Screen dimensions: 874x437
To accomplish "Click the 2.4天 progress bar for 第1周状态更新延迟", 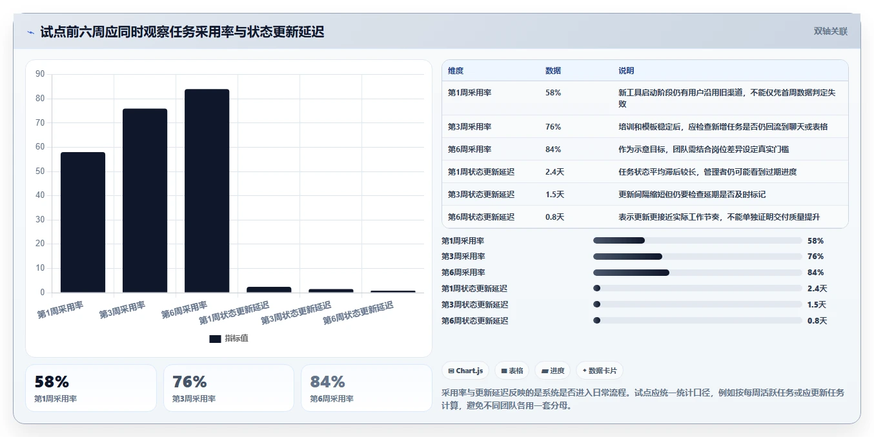I will (697, 288).
